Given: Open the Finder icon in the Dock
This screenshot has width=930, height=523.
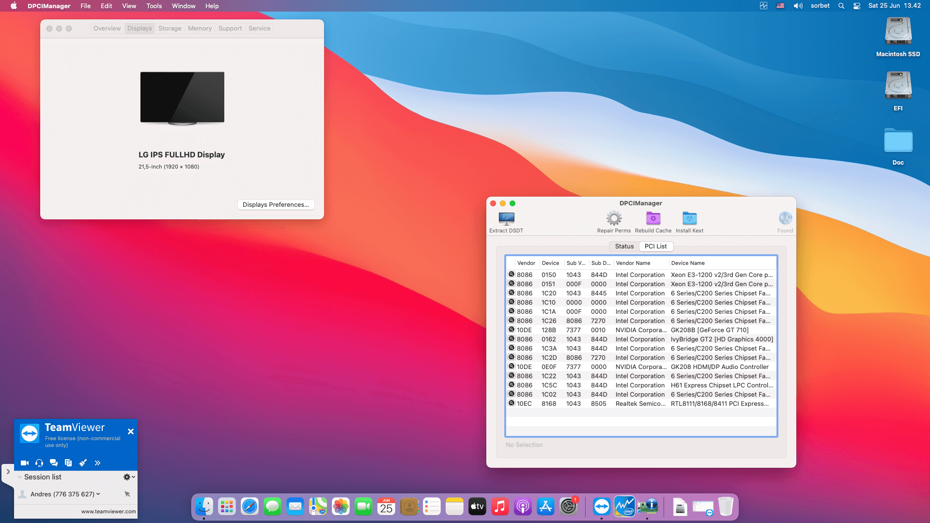Looking at the screenshot, I should coord(204,507).
